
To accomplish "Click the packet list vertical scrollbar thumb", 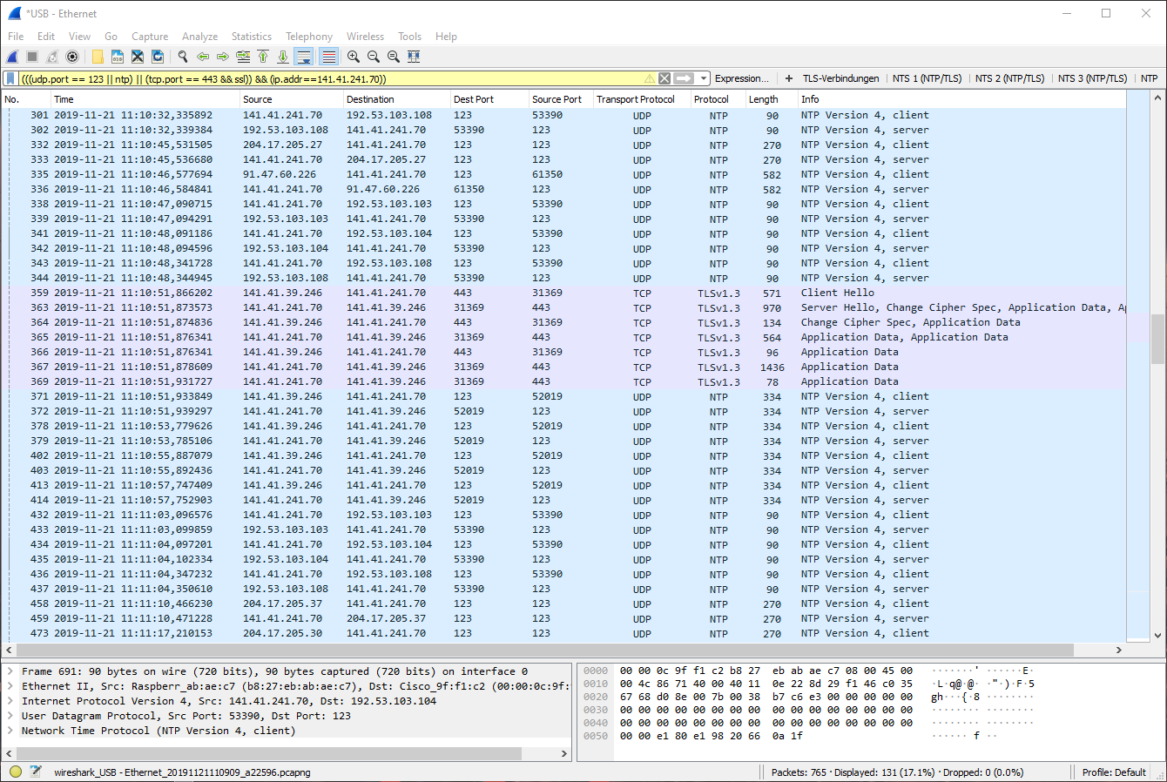I will (x=1157, y=339).
